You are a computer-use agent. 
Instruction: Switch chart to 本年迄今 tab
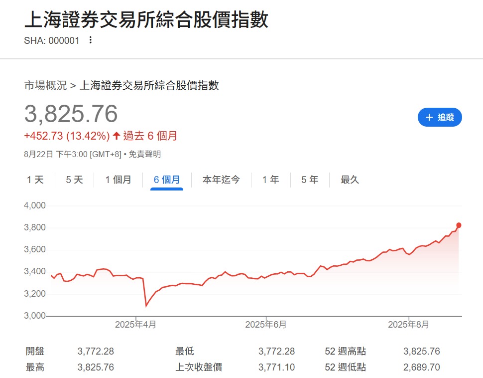pyautogui.click(x=221, y=180)
